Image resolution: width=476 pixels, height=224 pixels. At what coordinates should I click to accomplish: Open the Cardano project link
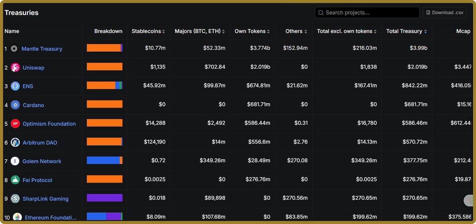point(33,105)
